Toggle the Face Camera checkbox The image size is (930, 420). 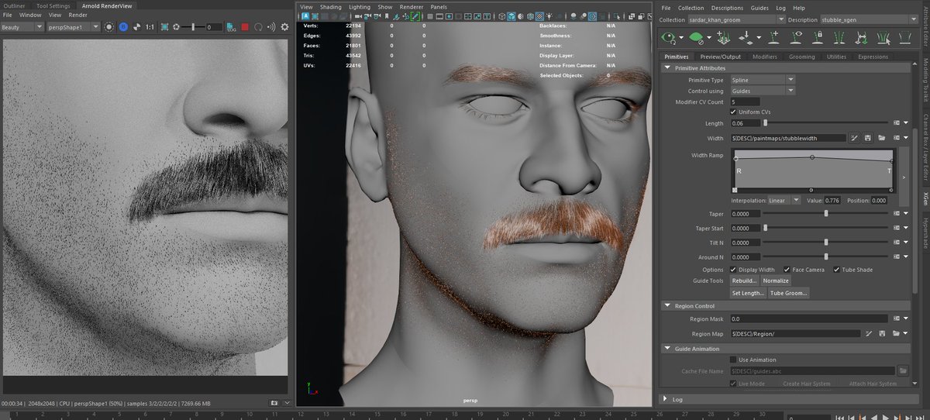tap(787, 270)
